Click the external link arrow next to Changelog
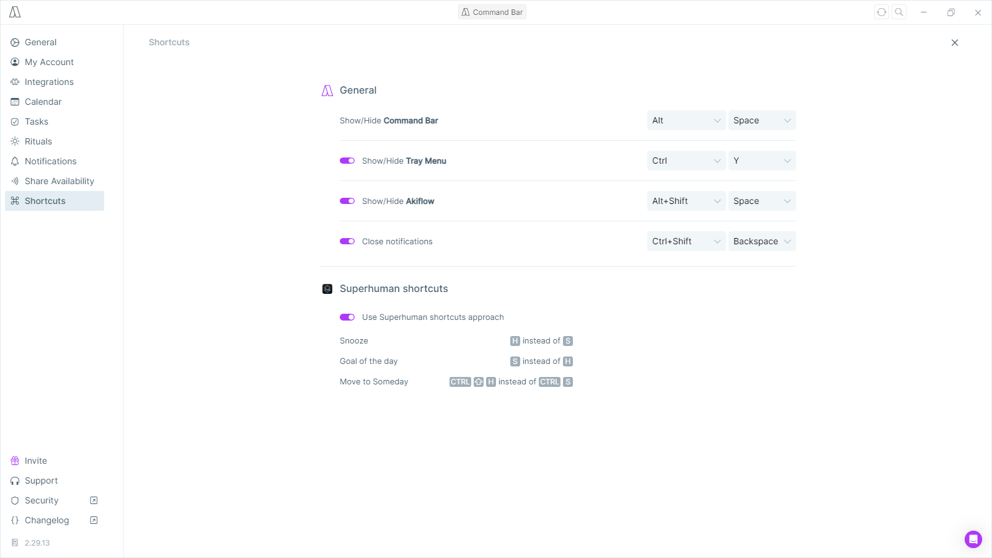The image size is (992, 558). pyautogui.click(x=94, y=520)
